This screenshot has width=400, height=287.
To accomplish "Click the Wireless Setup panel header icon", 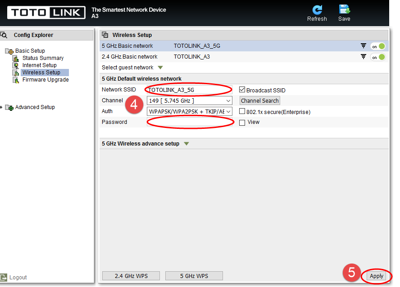I will (105, 35).
